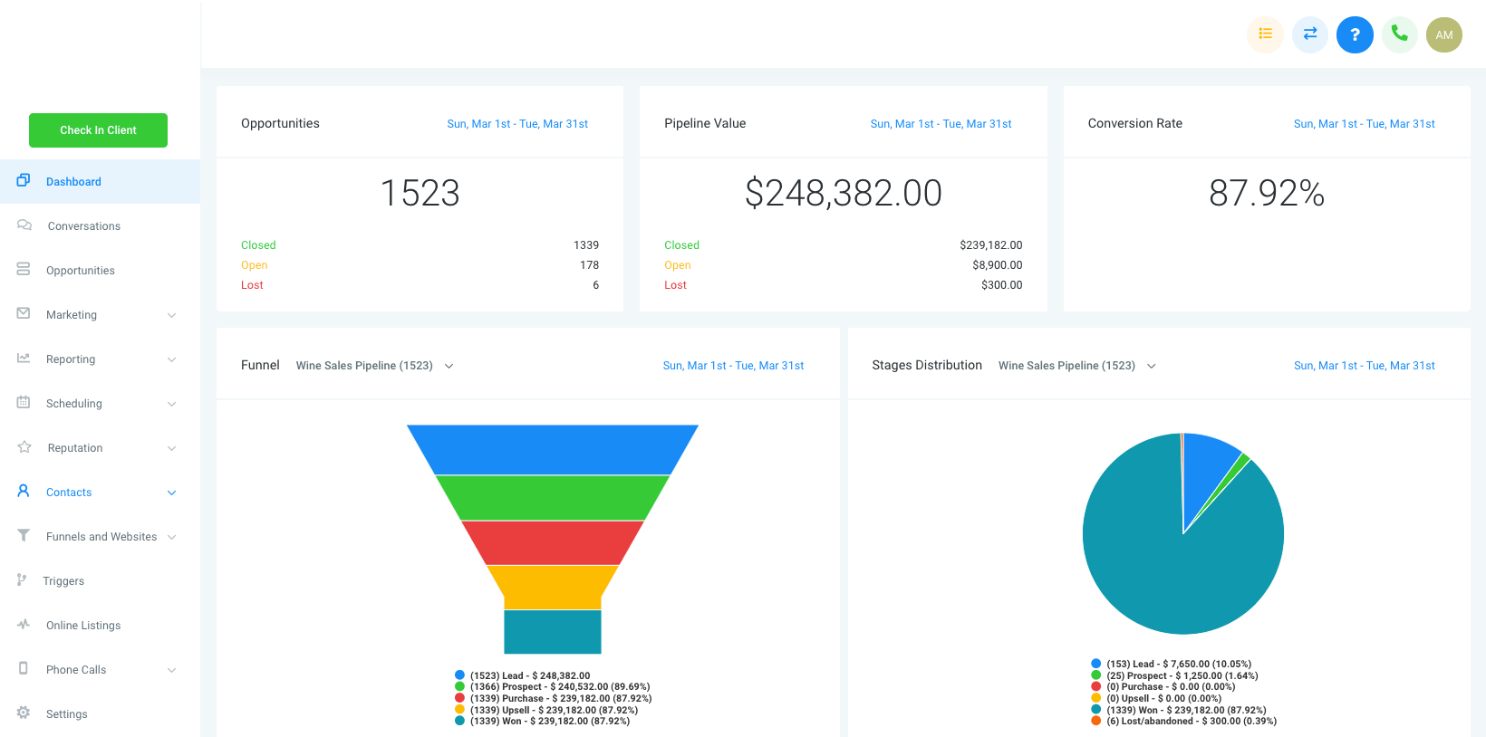This screenshot has height=737, width=1486.
Task: Toggle the Won legend entry in stages pie
Action: (x=1178, y=711)
